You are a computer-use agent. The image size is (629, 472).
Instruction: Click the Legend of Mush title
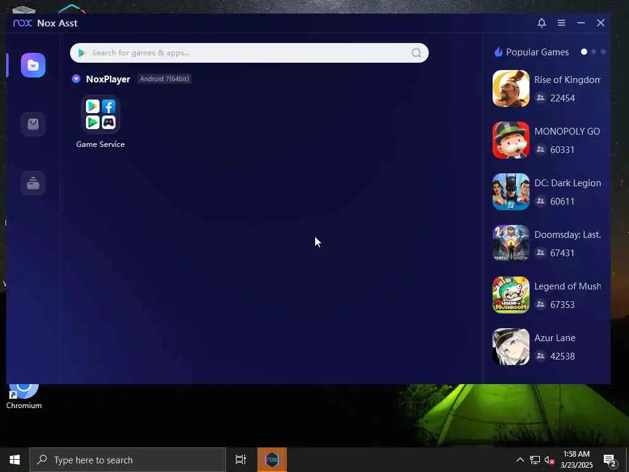pos(568,286)
